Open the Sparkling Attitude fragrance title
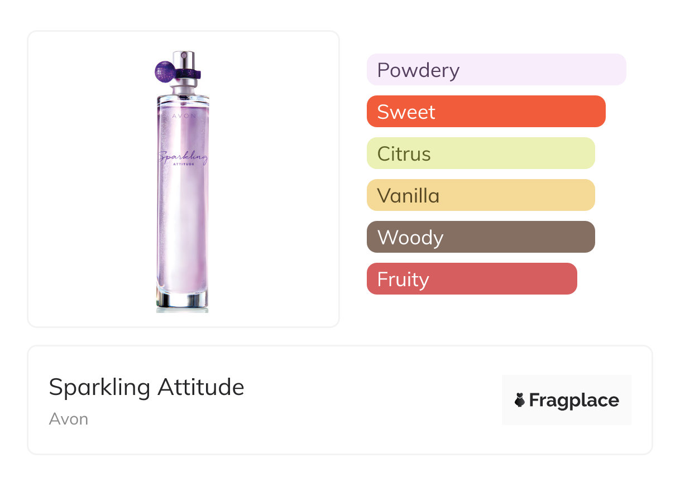 [x=147, y=387]
